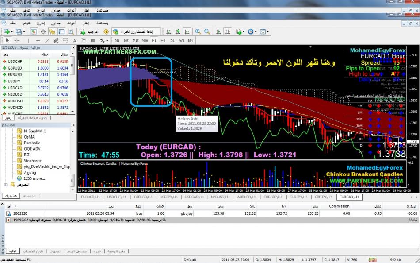Switch chart to line chart type
Image resolution: width=420 pixels, height=263 pixels.
(x=187, y=32)
